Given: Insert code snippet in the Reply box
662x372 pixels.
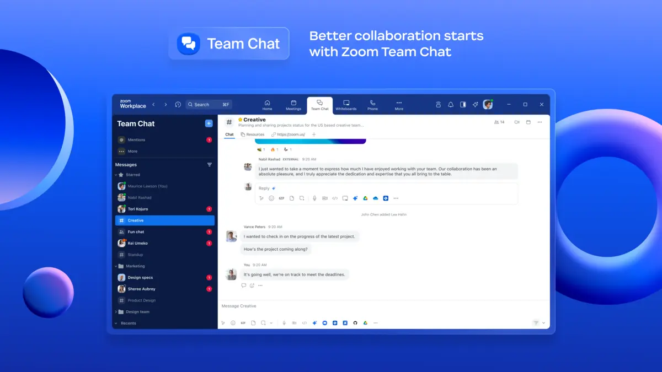Looking at the screenshot, I should (x=335, y=198).
